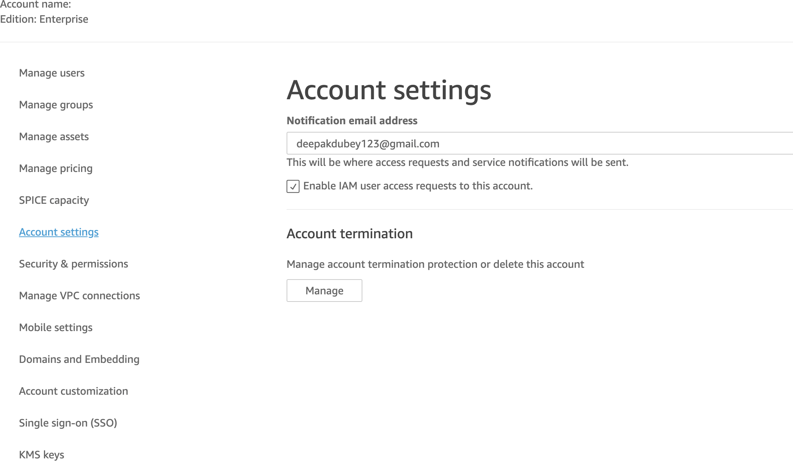This screenshot has height=461, width=793.
Task: Open KMS keys section
Action: (x=42, y=454)
